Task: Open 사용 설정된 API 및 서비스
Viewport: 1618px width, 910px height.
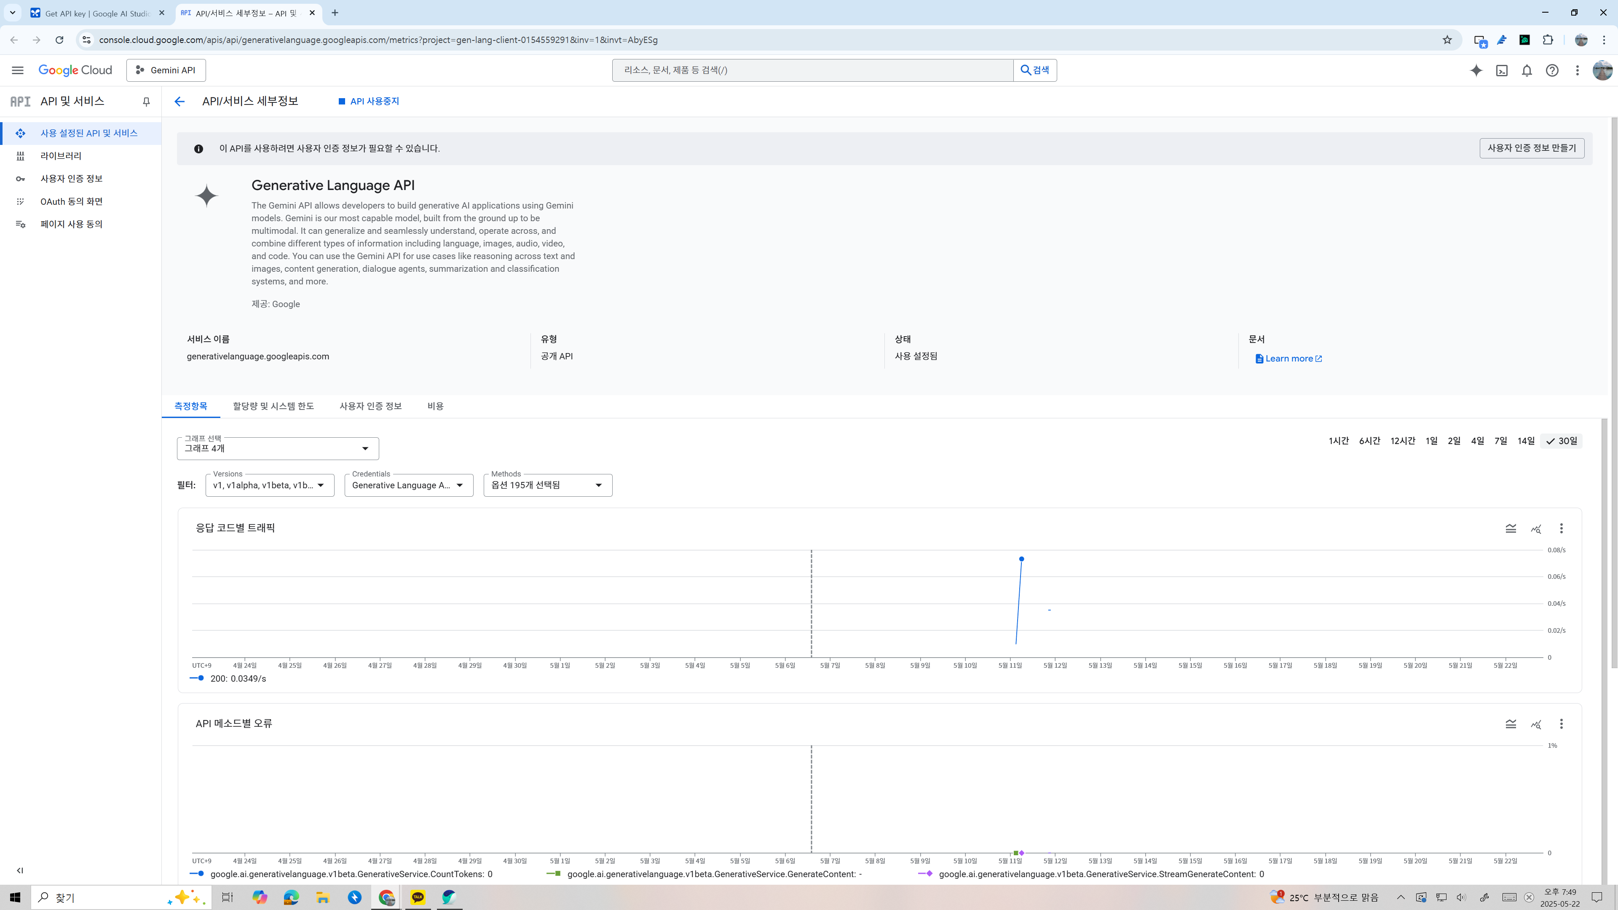Action: (x=80, y=133)
